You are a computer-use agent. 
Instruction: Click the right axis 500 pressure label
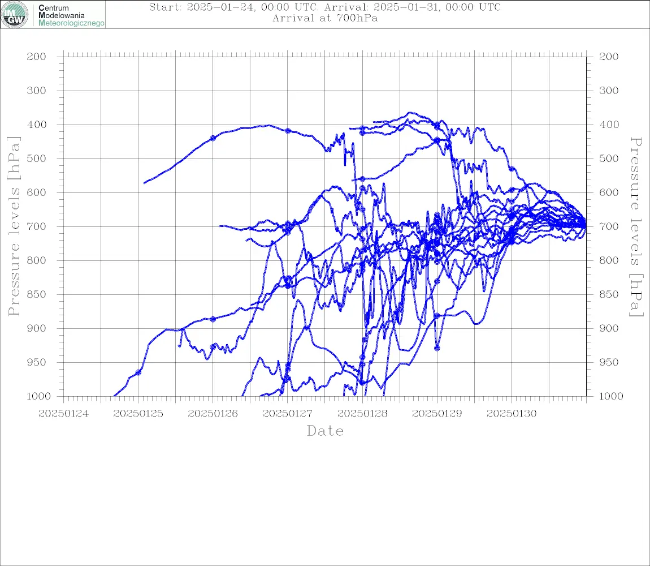609,158
